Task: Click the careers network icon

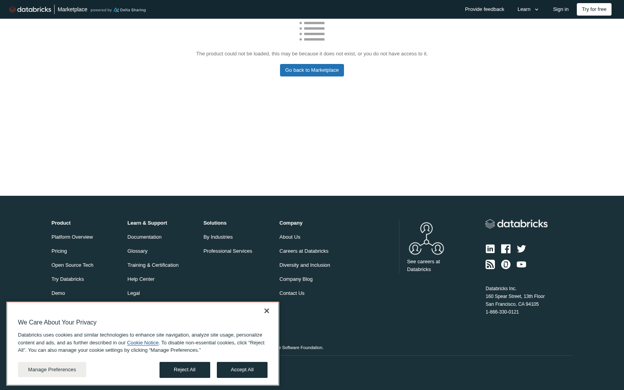Action: click(426, 238)
